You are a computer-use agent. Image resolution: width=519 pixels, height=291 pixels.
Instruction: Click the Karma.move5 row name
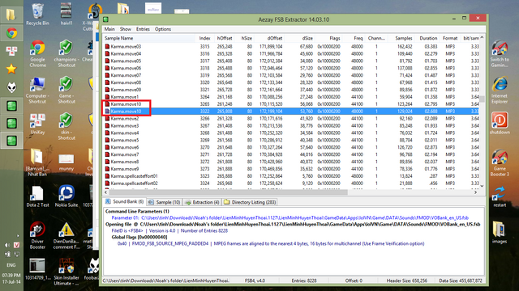[x=124, y=140]
